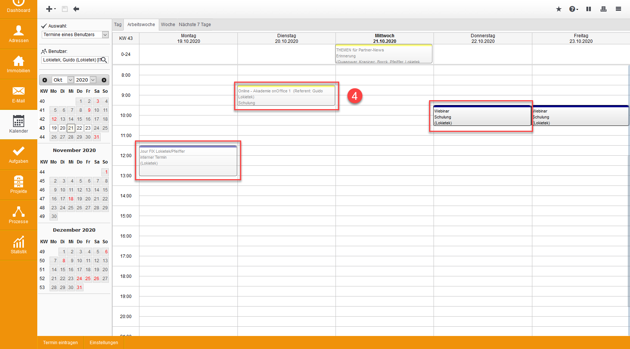The width and height of the screenshot is (630, 349).
Task: Switch to Nächste 7 Tage view
Action: (195, 25)
